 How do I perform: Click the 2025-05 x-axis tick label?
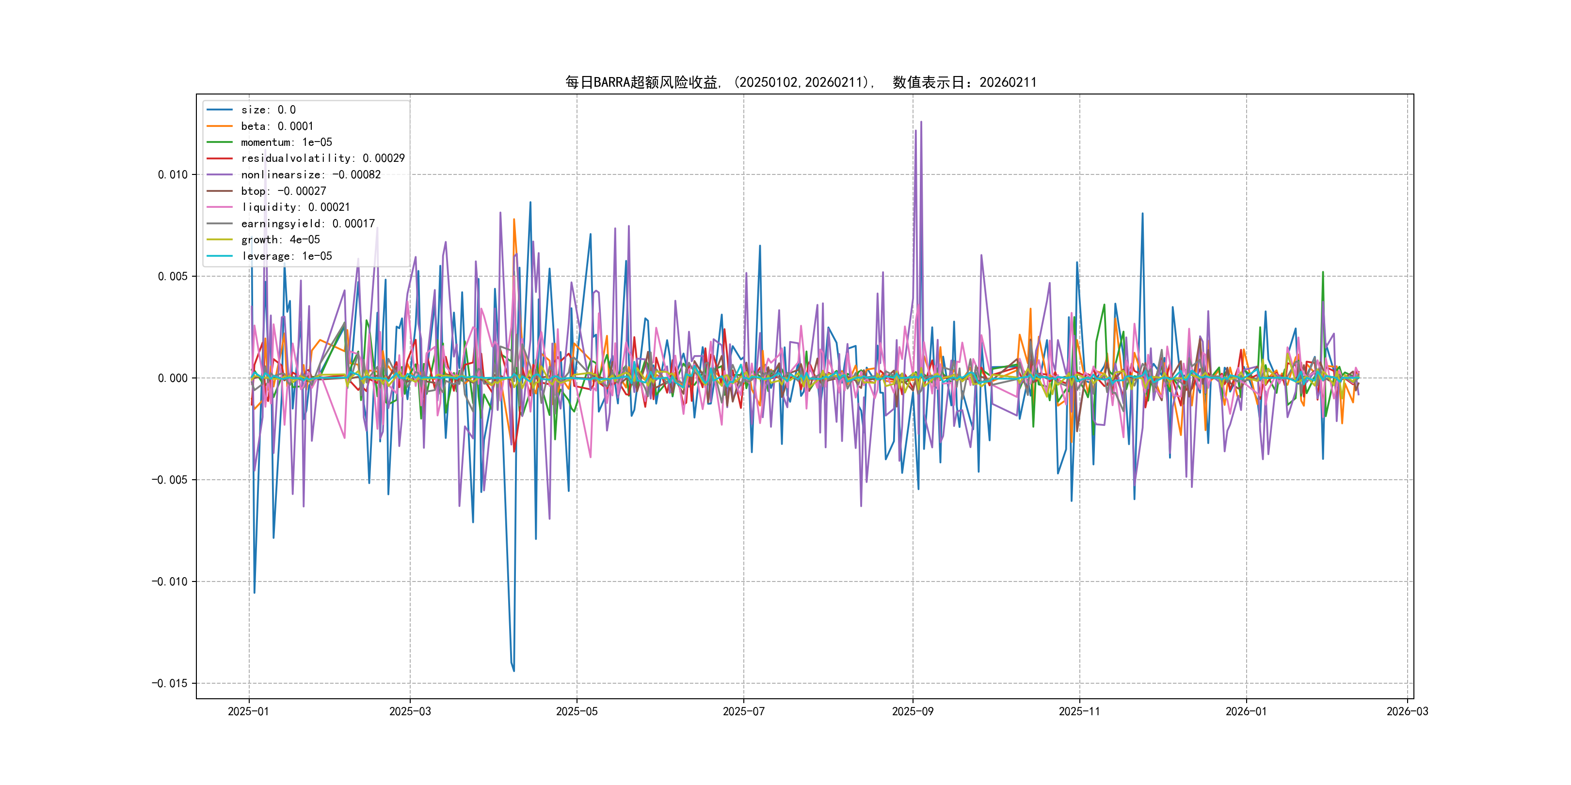coord(577,711)
